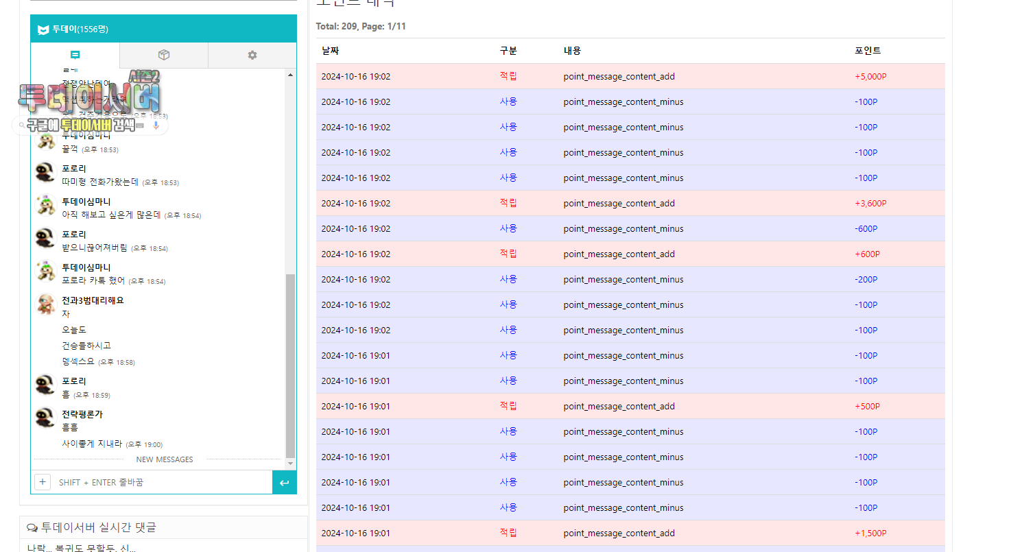Image resolution: width=1022 pixels, height=552 pixels.
Task: Click 투데이심마니 name above 포로라 카톡 했어
Action: 86,267
